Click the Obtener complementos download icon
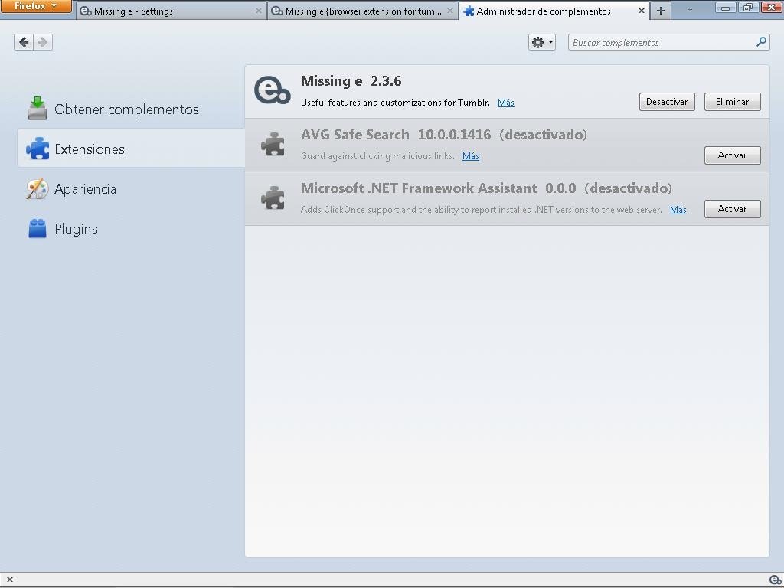784x588 pixels. point(38,109)
